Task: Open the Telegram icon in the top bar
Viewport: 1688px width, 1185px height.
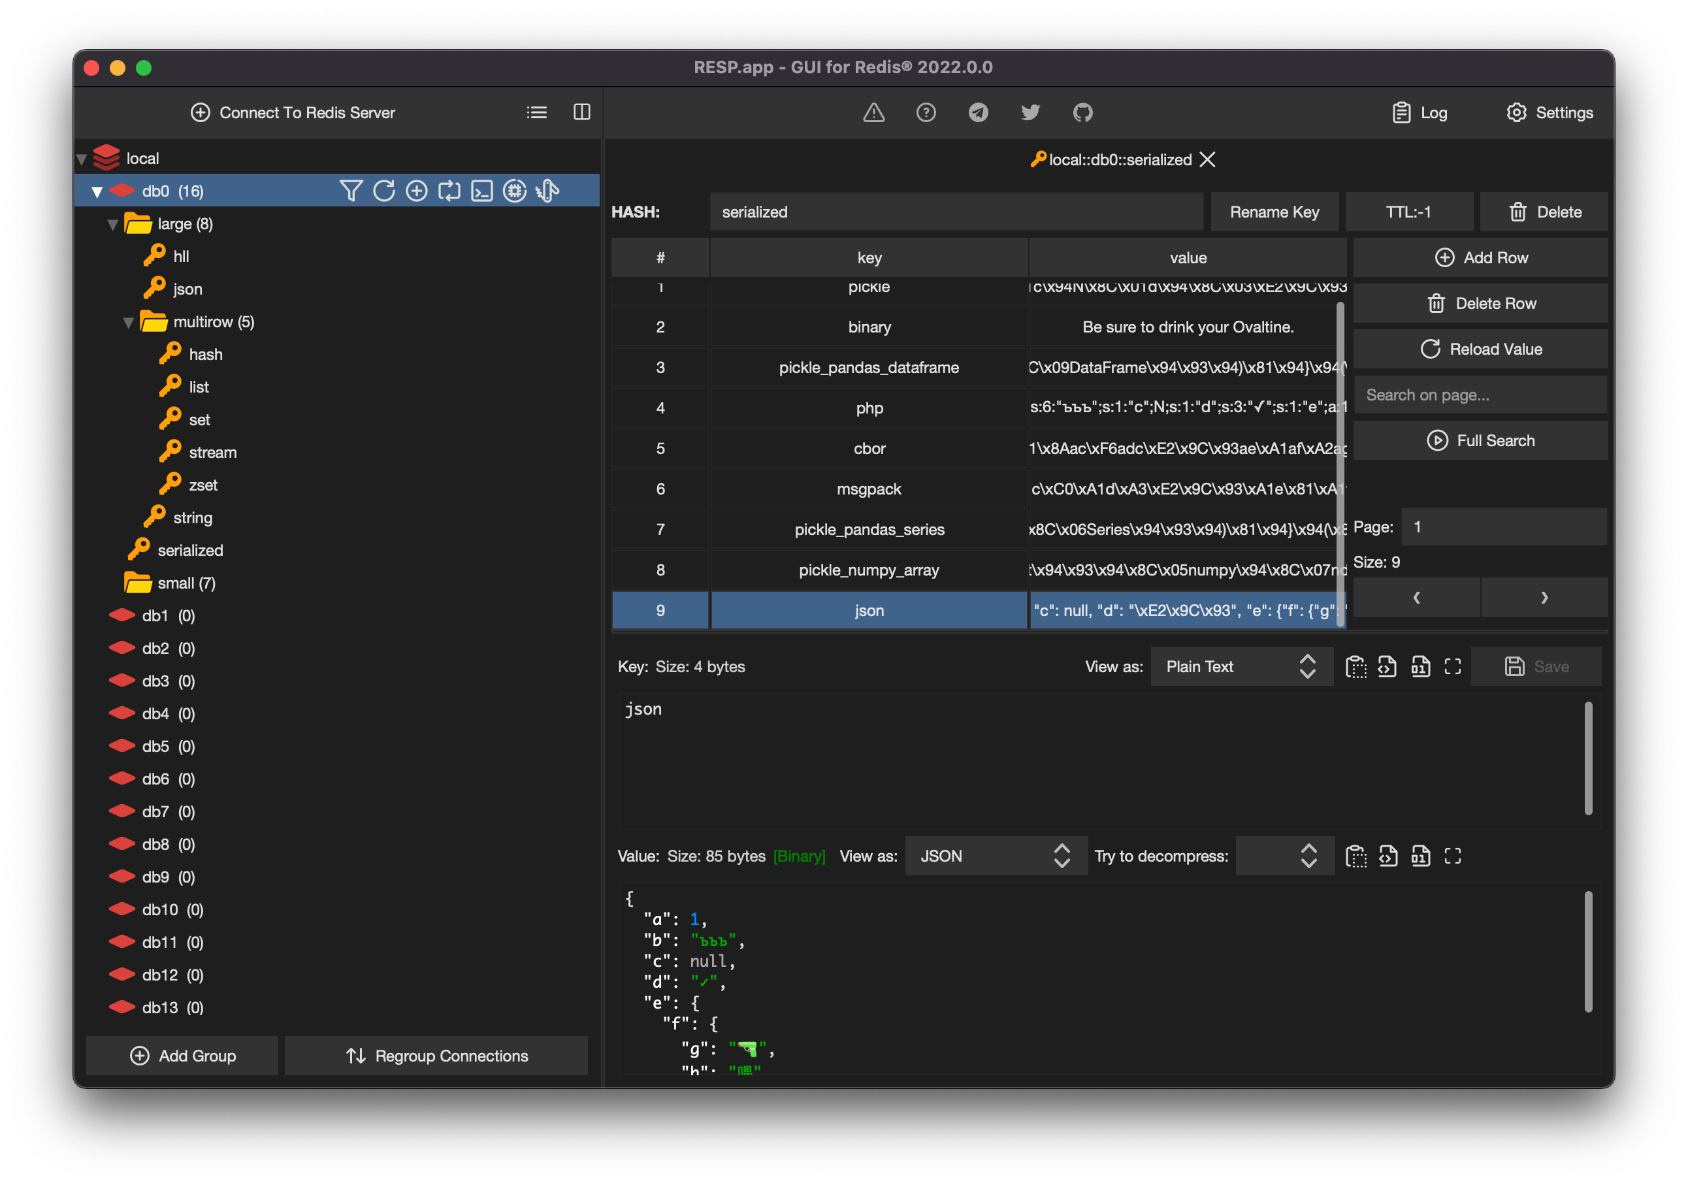Action: (978, 112)
